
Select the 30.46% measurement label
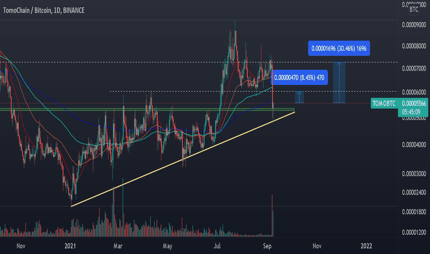click(x=339, y=48)
